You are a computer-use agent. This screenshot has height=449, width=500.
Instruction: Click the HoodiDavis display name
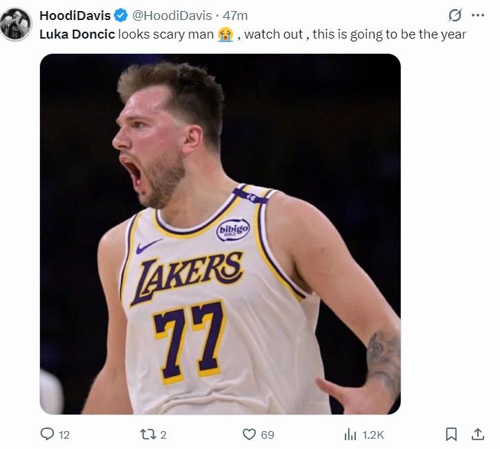click(74, 16)
